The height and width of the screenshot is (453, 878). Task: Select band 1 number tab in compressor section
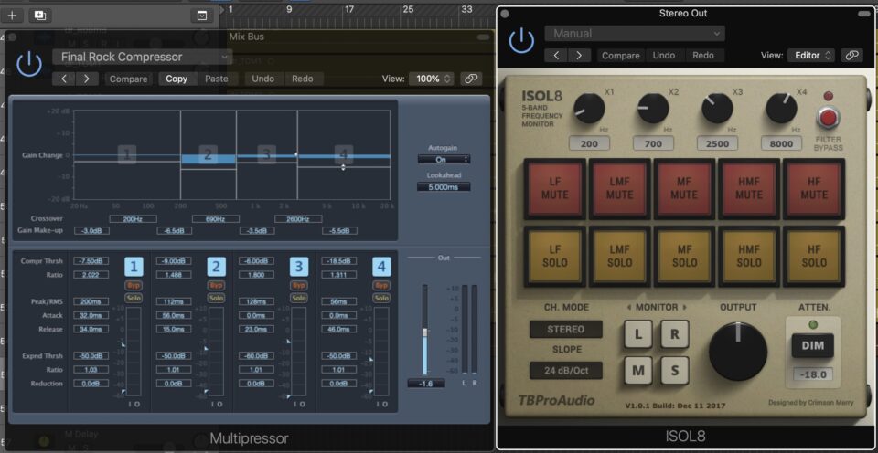coord(134,267)
